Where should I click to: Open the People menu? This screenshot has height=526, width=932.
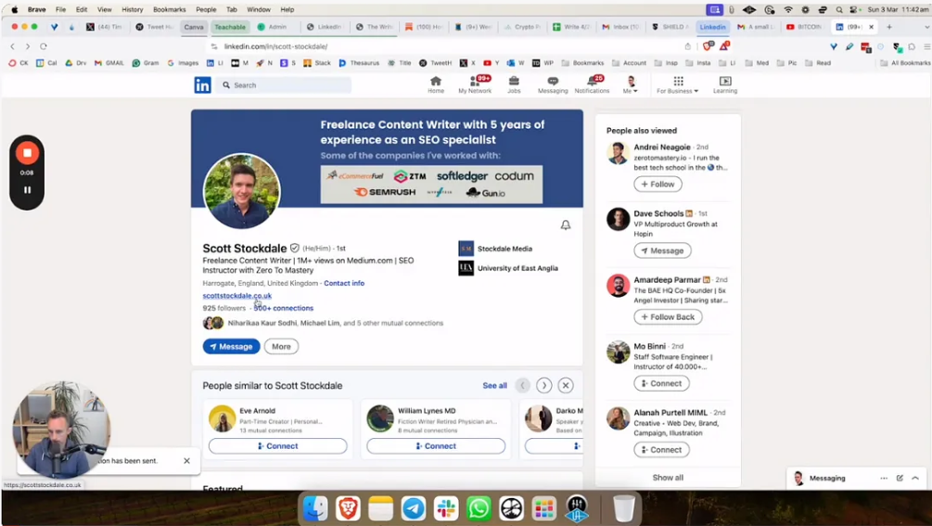[206, 9]
